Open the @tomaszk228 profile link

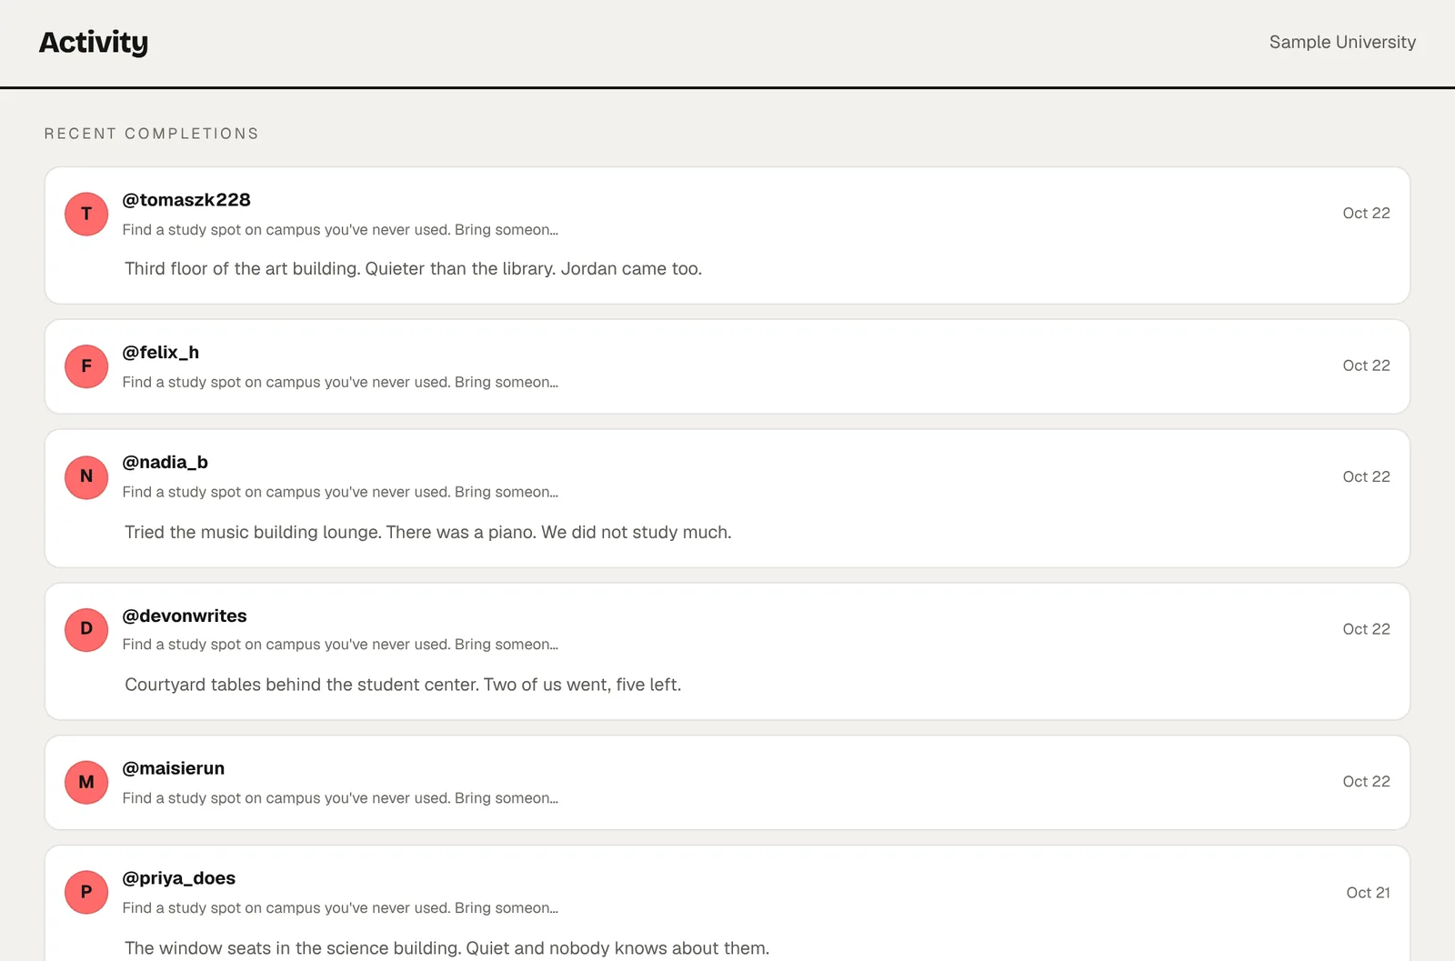click(186, 200)
